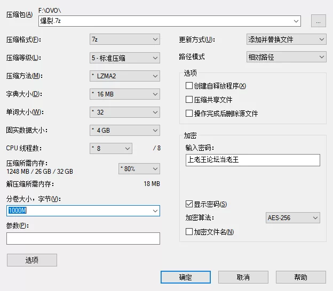Screen dimensions: 333x291
Task: Open CPU 线程数 dropdown showing 8
Action: [111, 148]
